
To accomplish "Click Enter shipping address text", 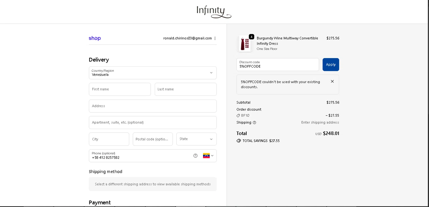I will [x=320, y=122].
